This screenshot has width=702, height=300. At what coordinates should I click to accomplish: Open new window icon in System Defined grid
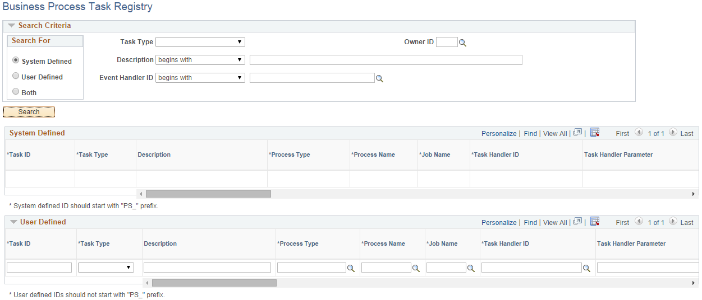coord(577,133)
